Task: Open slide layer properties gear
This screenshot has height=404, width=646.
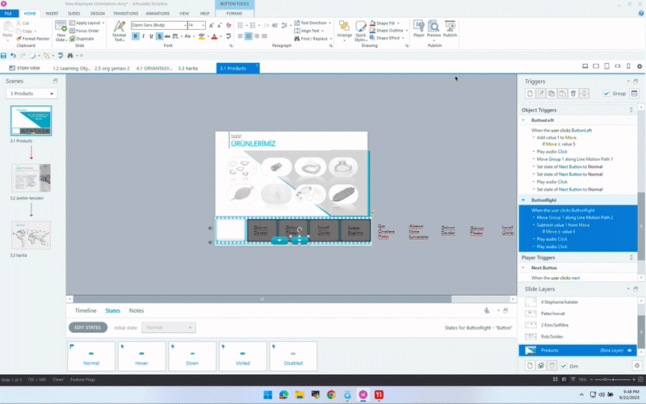Action: 636,366
